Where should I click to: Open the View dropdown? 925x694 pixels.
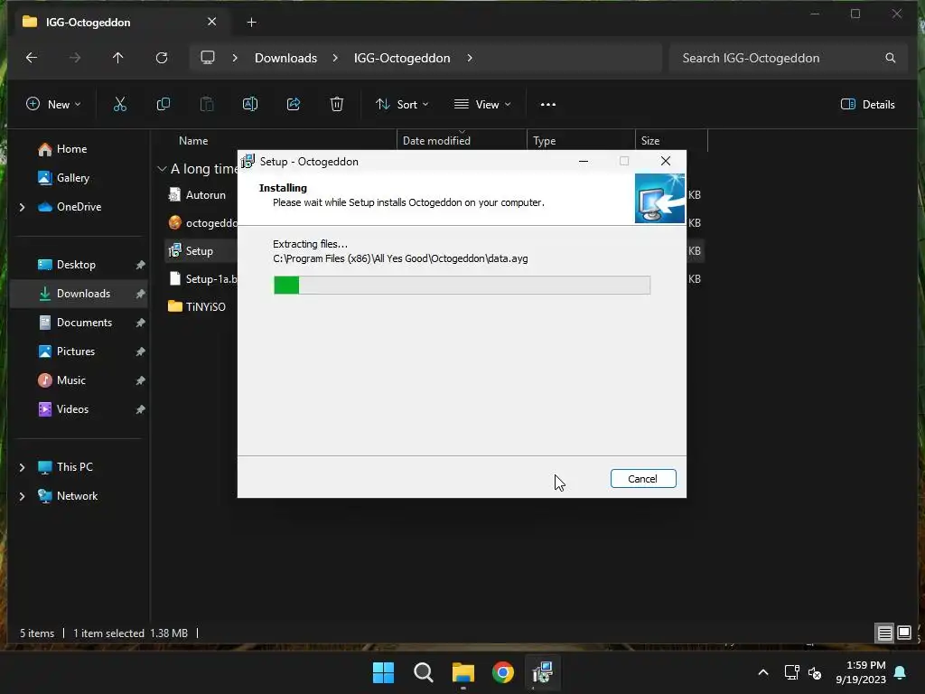tap(482, 105)
